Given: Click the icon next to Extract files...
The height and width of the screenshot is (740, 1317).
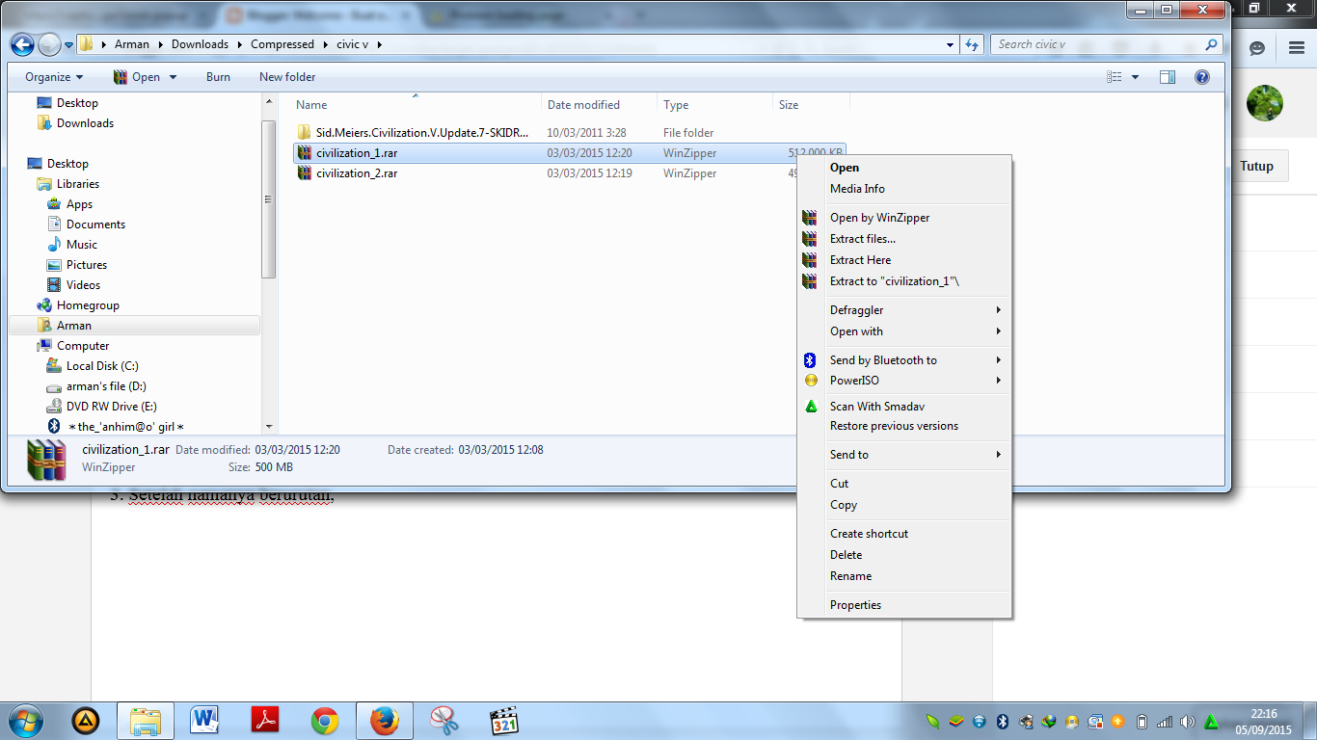Looking at the screenshot, I should (810, 239).
